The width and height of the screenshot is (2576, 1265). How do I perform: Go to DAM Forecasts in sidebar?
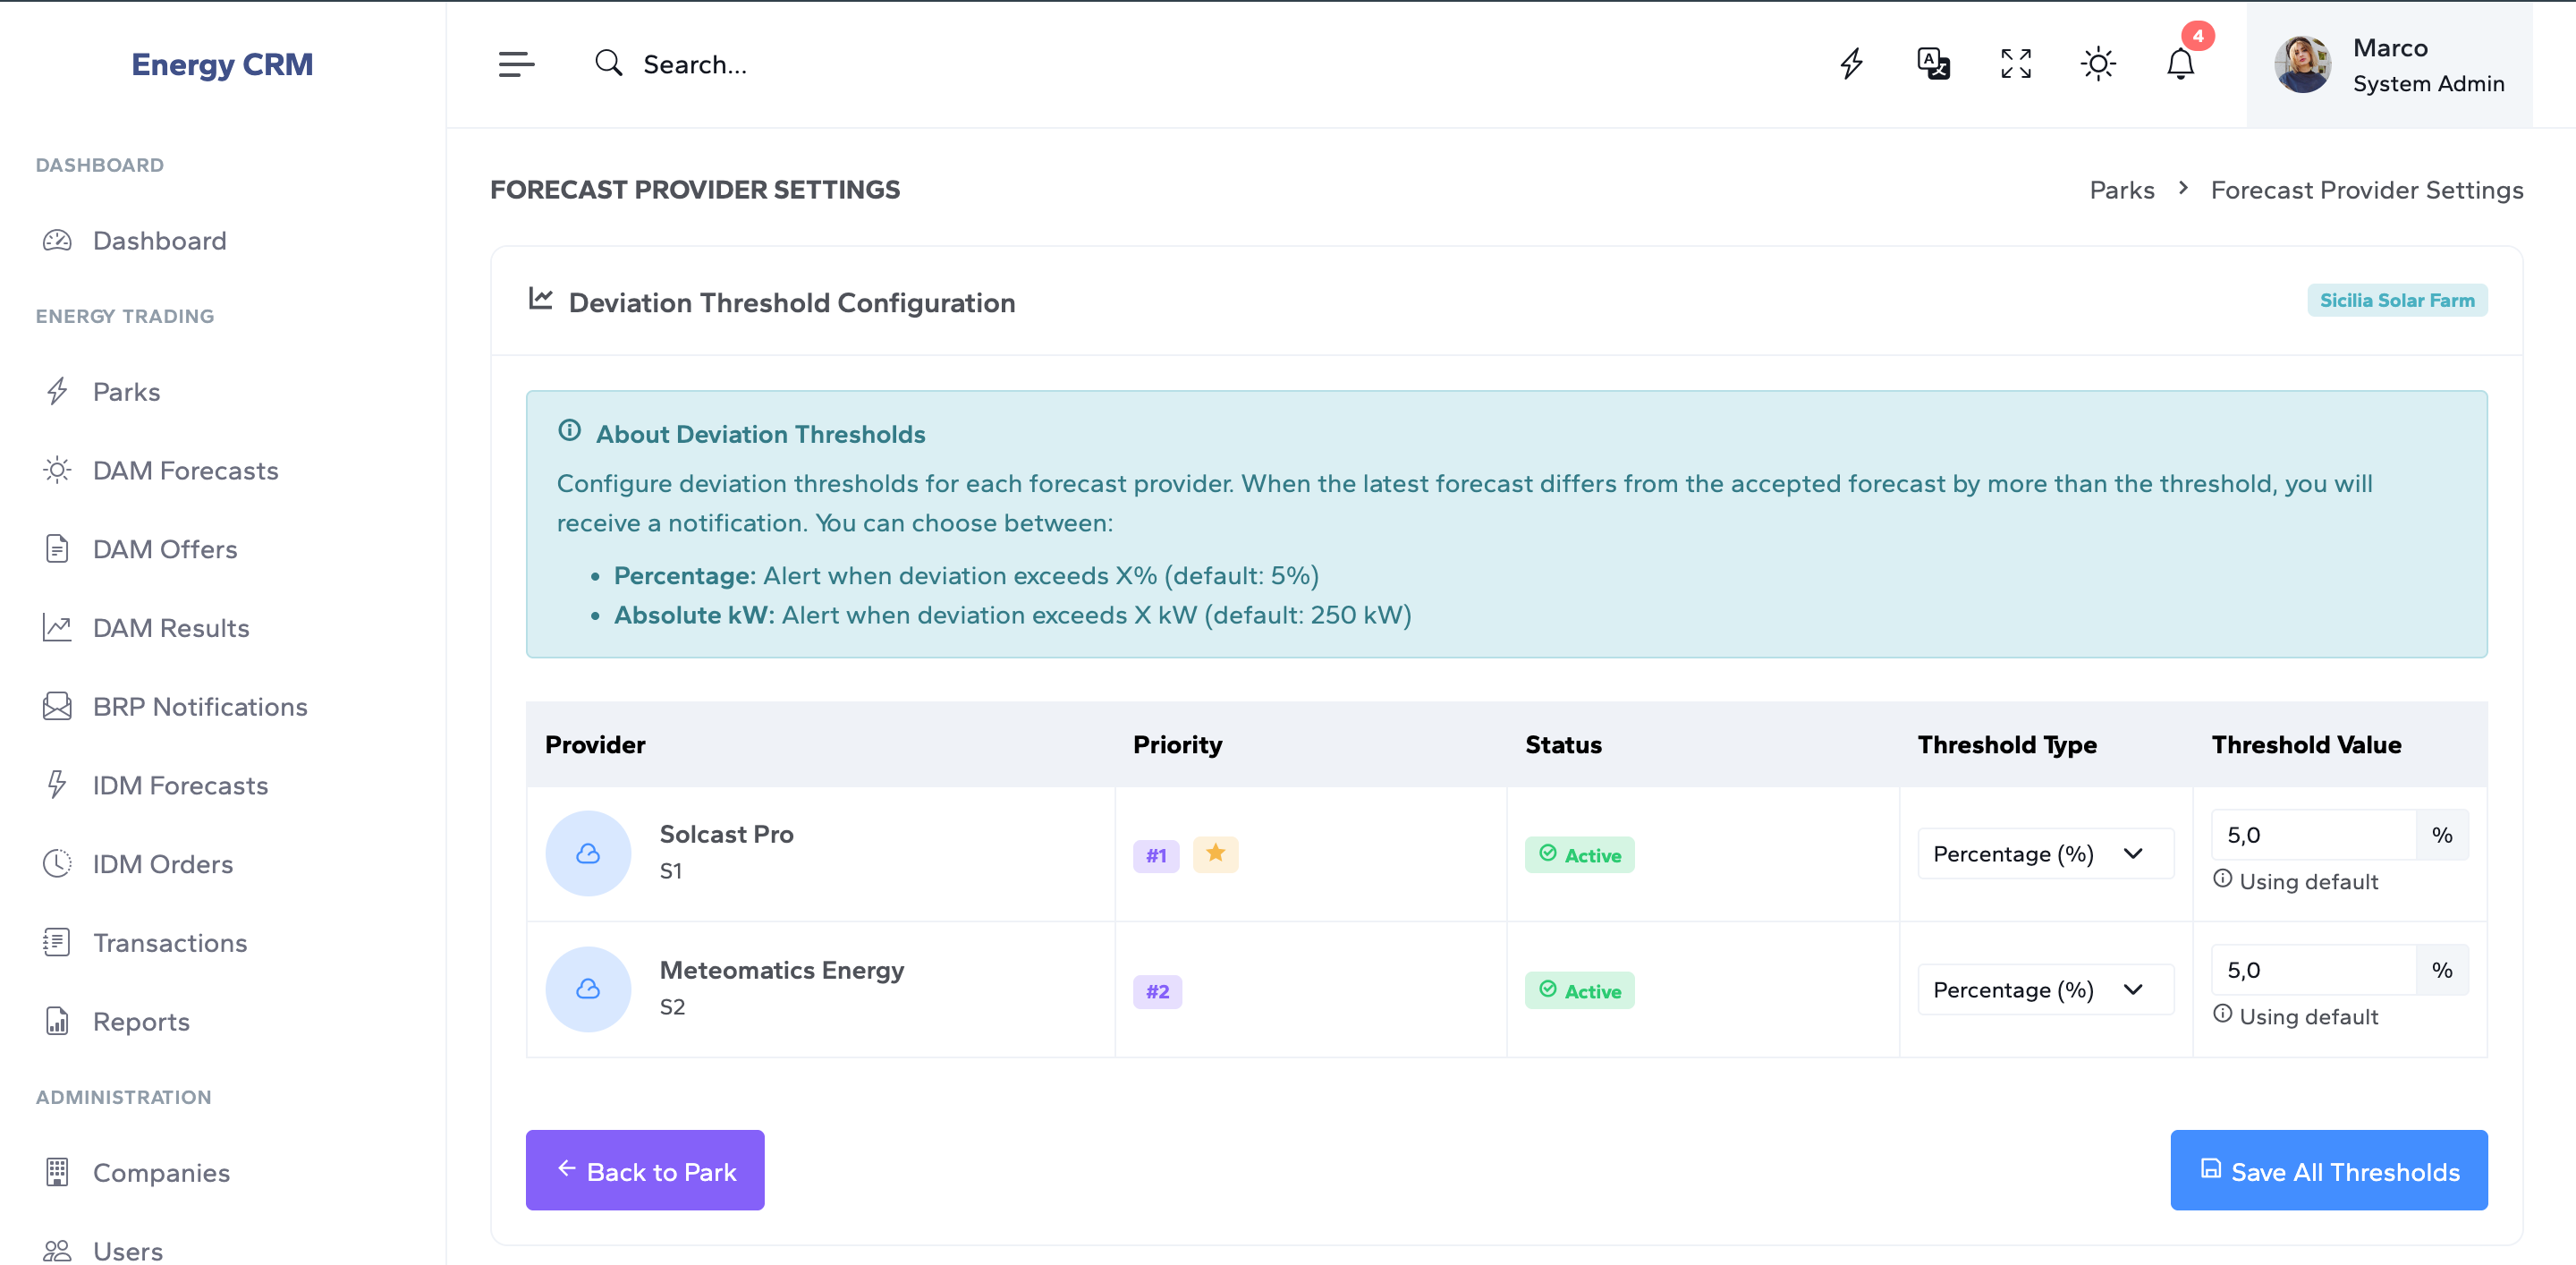click(x=185, y=470)
